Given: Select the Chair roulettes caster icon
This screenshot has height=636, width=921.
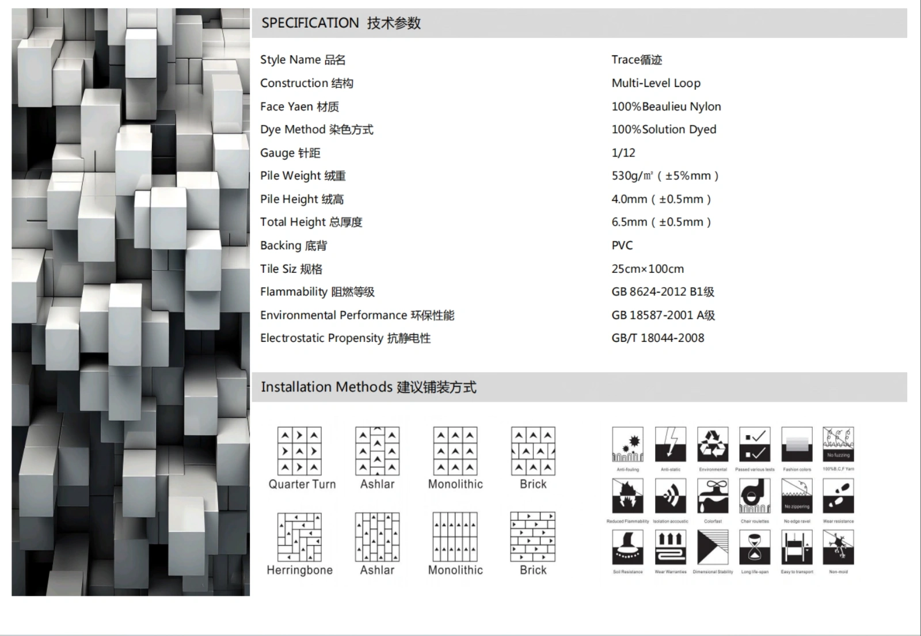Looking at the screenshot, I should [755, 496].
